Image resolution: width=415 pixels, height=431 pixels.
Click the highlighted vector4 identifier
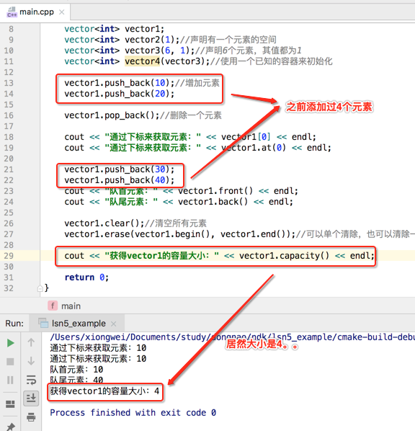point(143,61)
